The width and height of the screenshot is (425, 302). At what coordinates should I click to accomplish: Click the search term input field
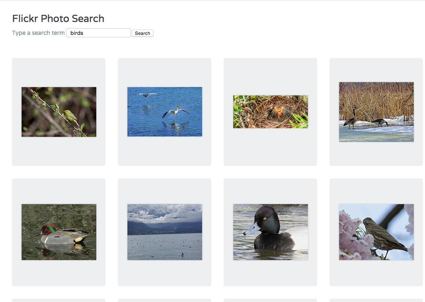(x=98, y=33)
